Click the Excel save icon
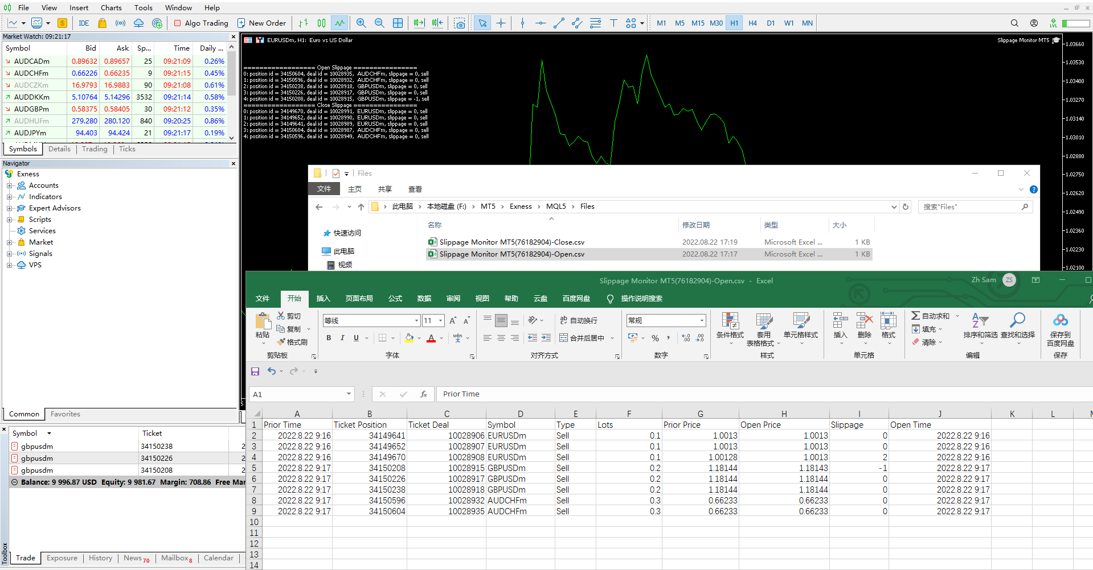The width and height of the screenshot is (1093, 570). (255, 371)
